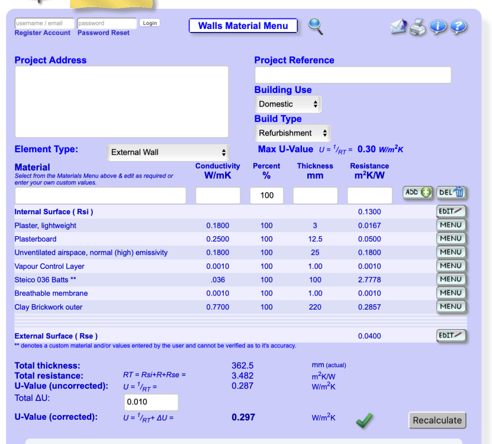The height and width of the screenshot is (444, 492).
Task: Edit the Internal Surface Rsi row
Action: [x=451, y=211]
